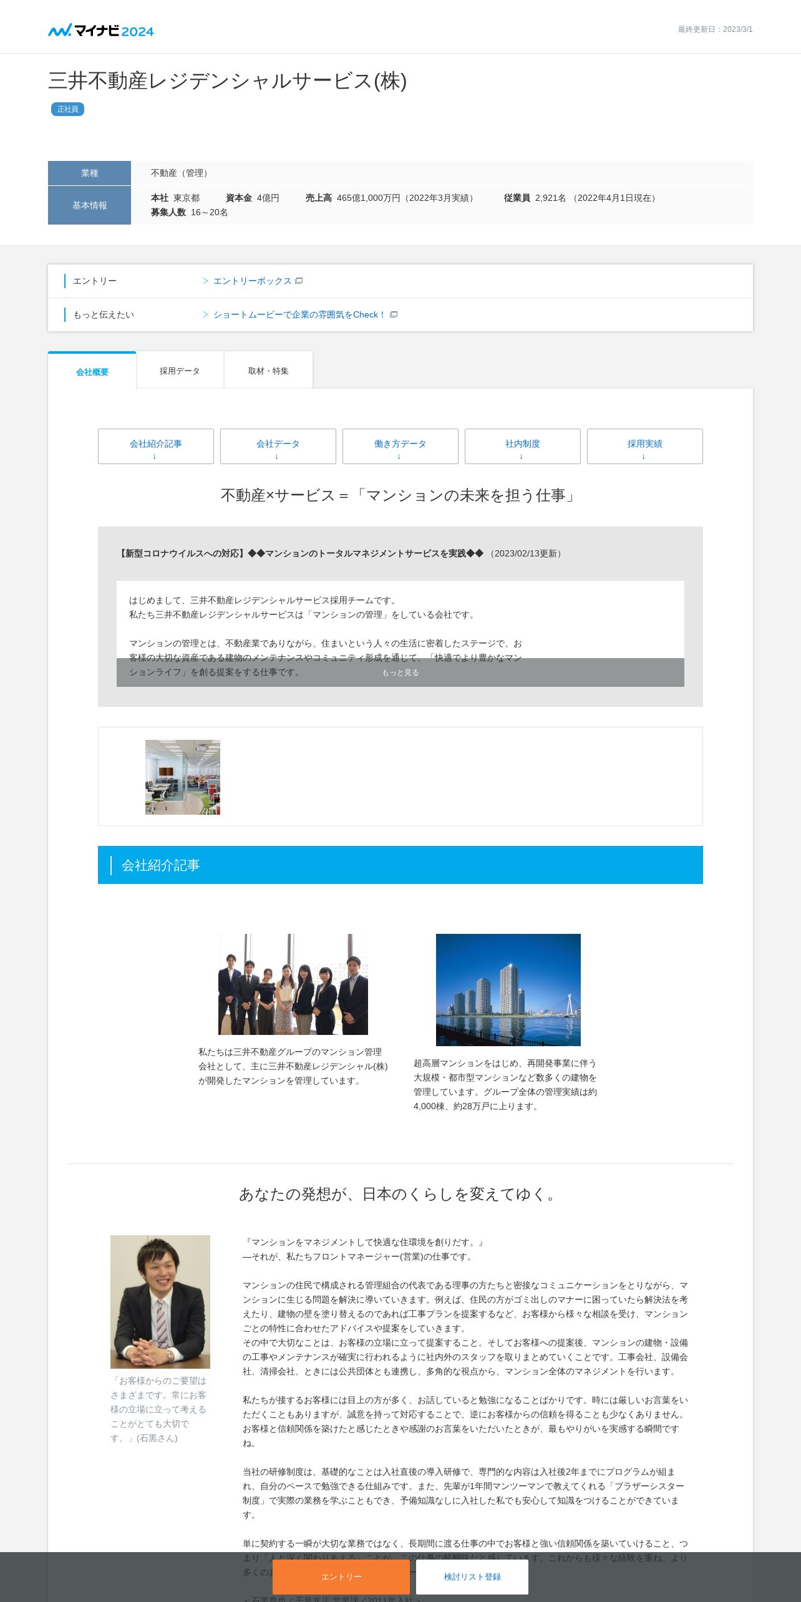Switch to the 取材・特集 tab
This screenshot has height=1602, width=801.
click(268, 371)
